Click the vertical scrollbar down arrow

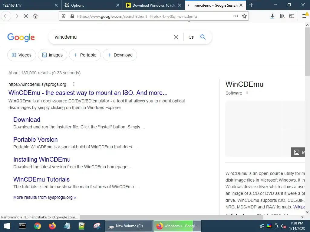coord(308,212)
